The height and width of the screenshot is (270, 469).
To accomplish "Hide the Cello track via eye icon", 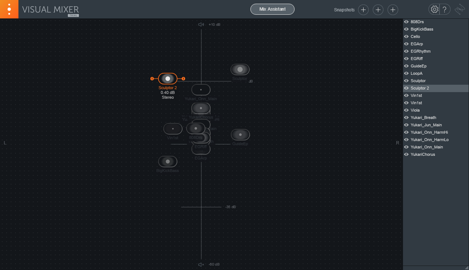I will click(x=406, y=36).
